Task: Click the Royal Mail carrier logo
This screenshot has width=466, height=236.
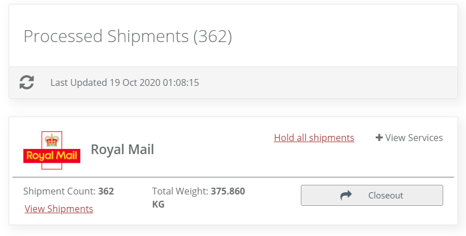Action: 52,150
